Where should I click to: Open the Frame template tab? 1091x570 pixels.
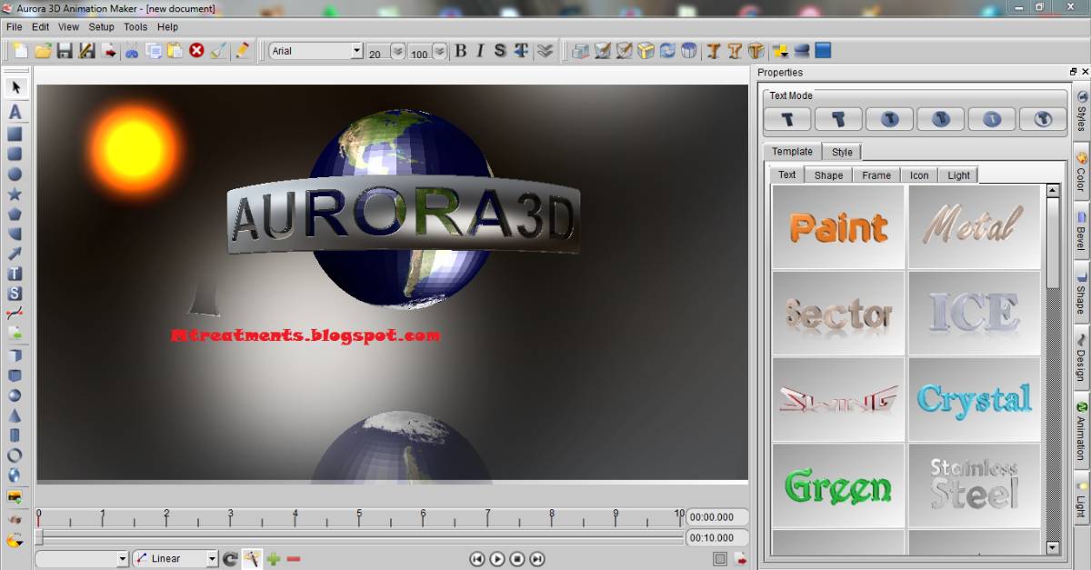tap(876, 175)
